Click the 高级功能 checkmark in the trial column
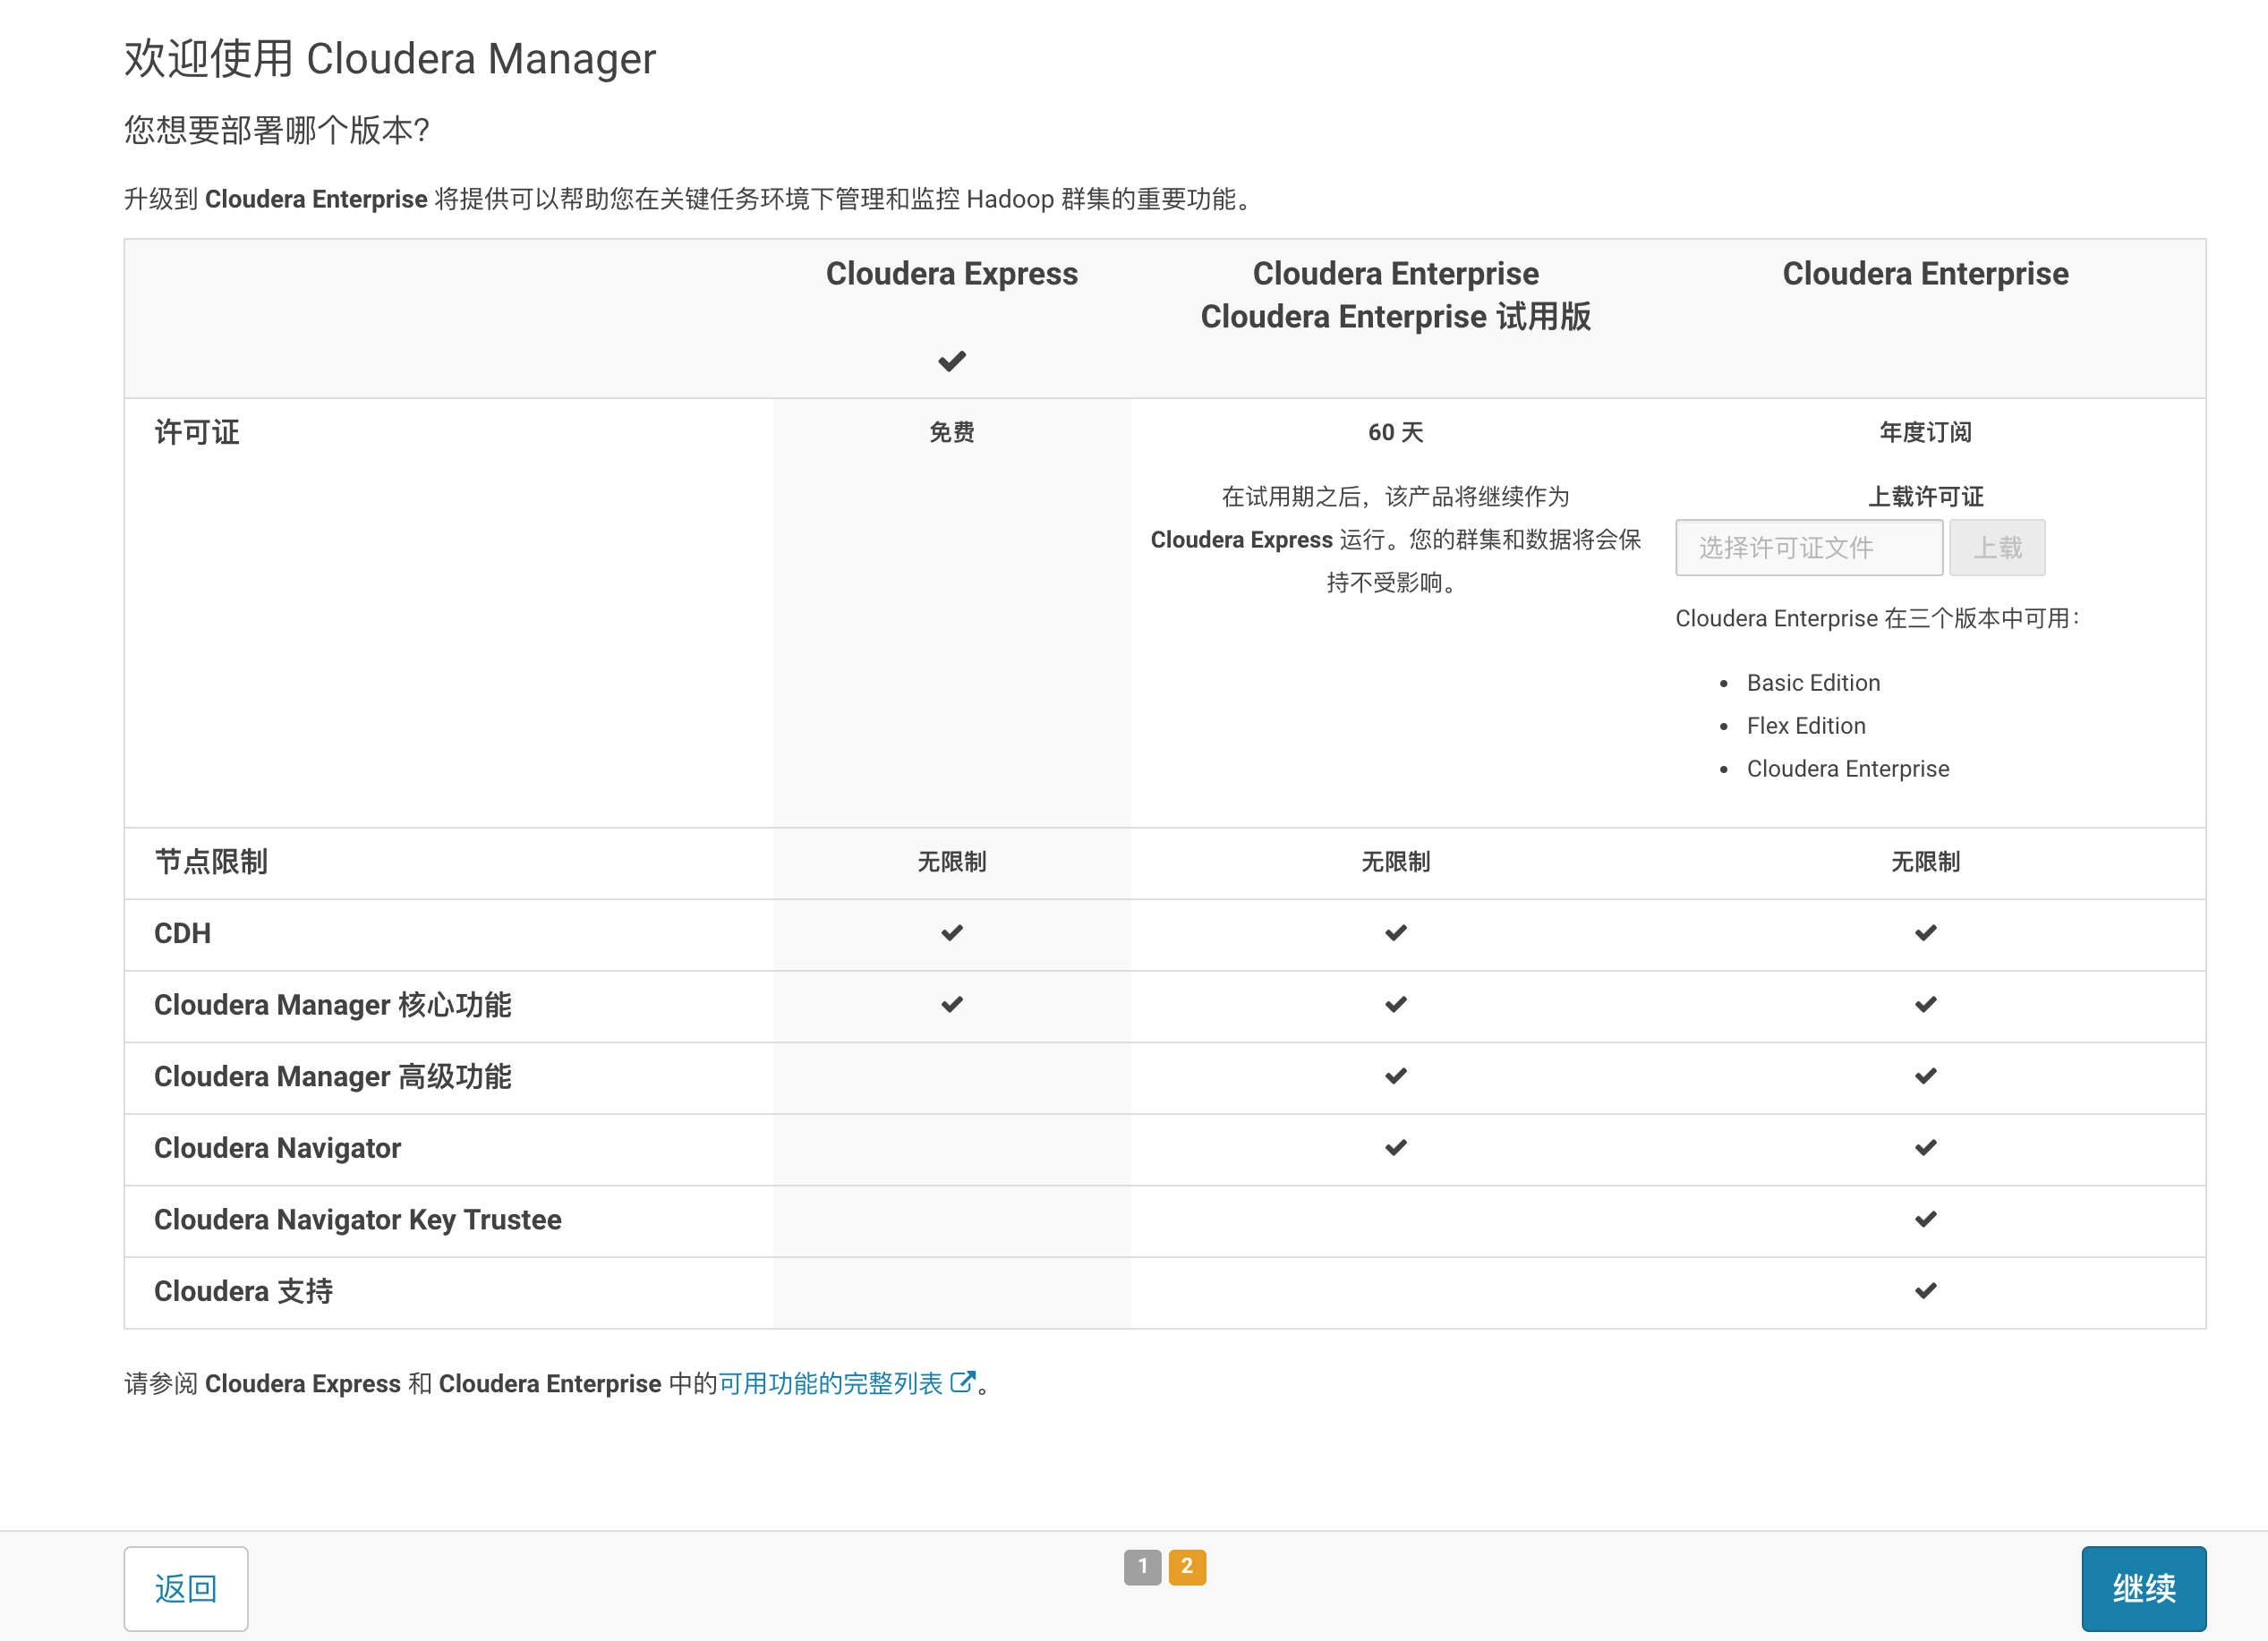The height and width of the screenshot is (1641, 2268). pos(1395,1076)
